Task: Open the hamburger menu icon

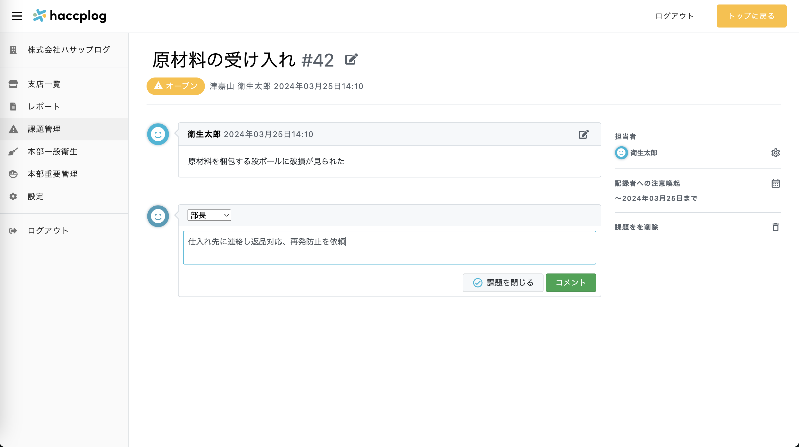Action: coord(17,16)
